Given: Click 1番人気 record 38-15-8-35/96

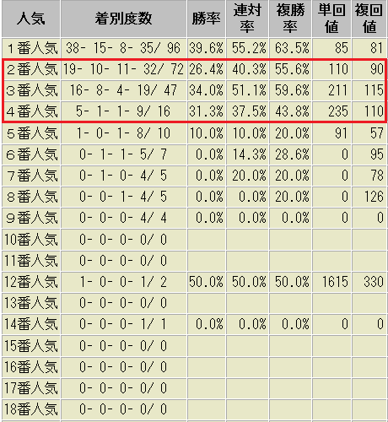Looking at the screenshot, I should (123, 48).
